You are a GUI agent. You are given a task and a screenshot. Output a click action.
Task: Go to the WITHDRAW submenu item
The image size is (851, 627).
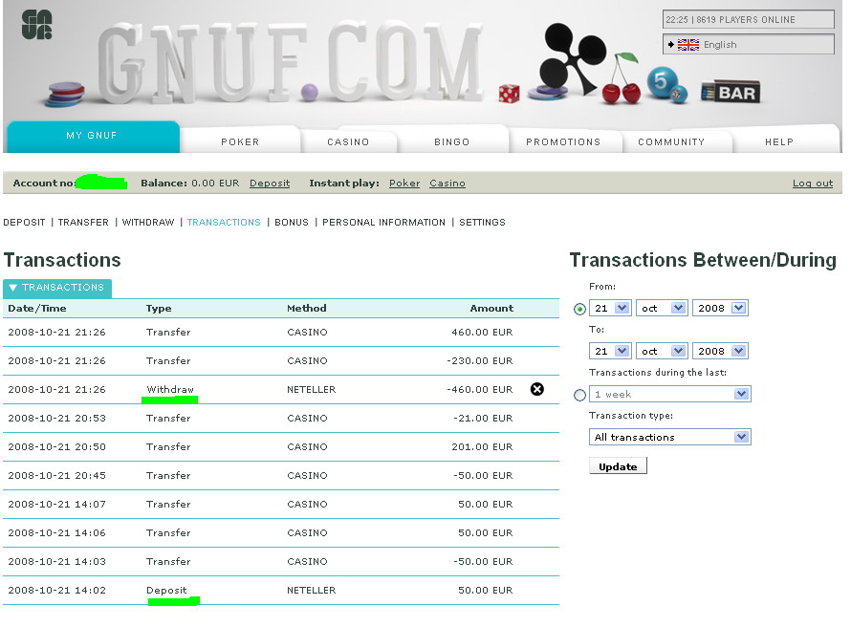tap(148, 223)
